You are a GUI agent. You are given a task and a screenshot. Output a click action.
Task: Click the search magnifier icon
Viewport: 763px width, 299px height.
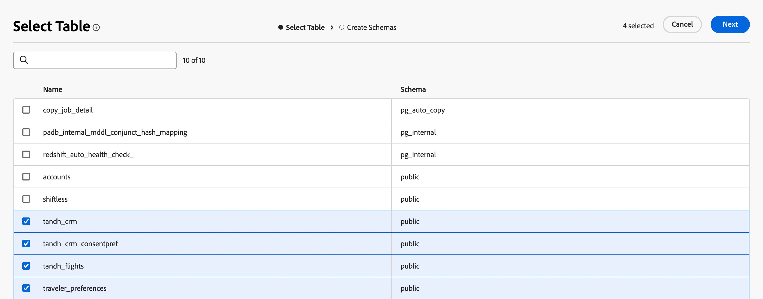pos(24,60)
